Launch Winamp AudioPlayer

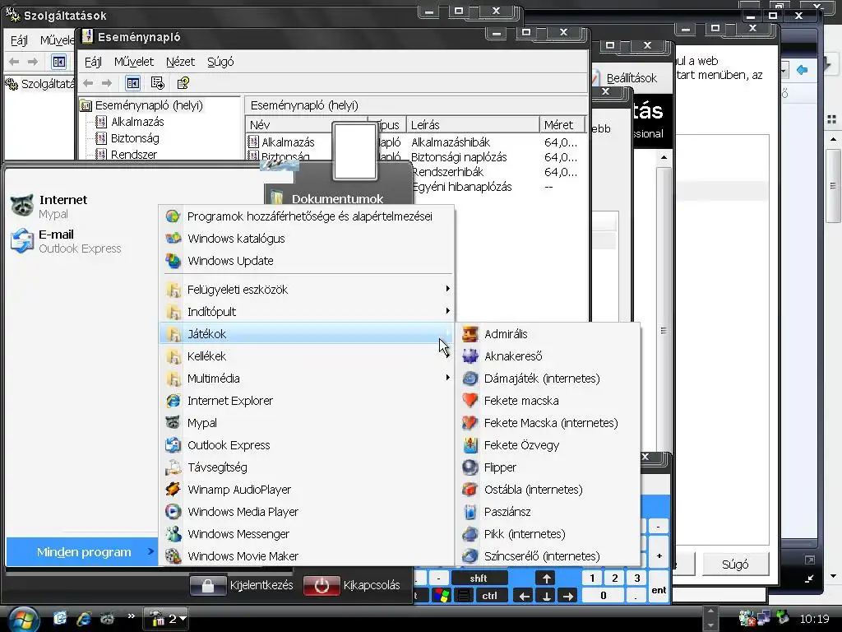pos(307,490)
